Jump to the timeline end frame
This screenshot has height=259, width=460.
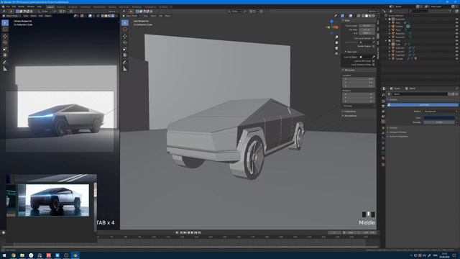point(200,232)
